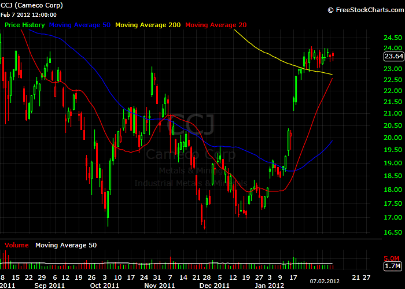Click the 22.00 price axis label
The width and height of the screenshot is (405, 289).
pos(393,91)
